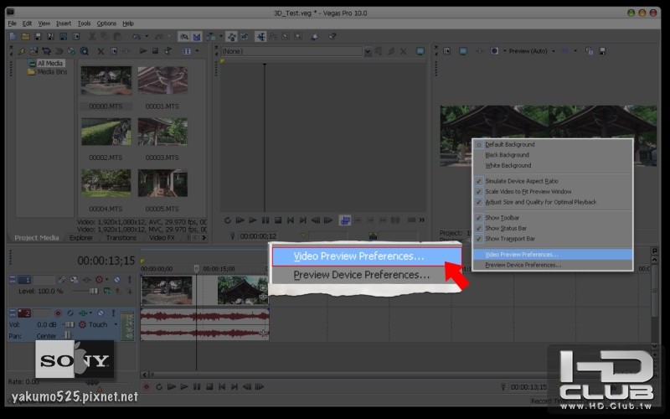Uncheck Show Status Bar in context menu

point(505,228)
